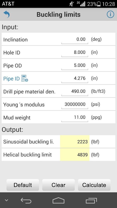This screenshot has width=117, height=208.
Task: Tap the muted sound icon in status bar
Action: 72,4
